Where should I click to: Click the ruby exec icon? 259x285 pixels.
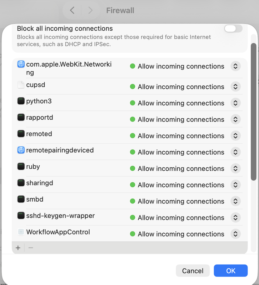click(21, 166)
